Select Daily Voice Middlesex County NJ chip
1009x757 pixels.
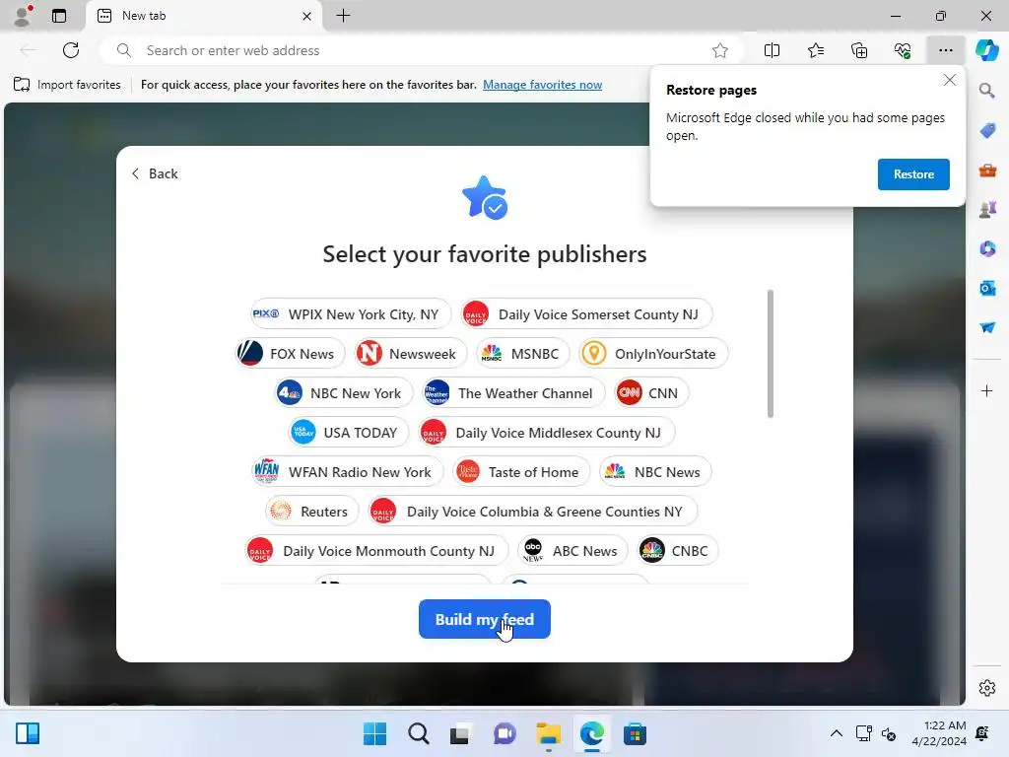tap(546, 432)
